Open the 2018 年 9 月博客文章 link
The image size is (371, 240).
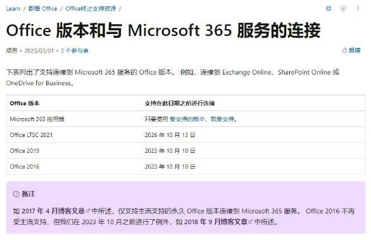pos(215,222)
